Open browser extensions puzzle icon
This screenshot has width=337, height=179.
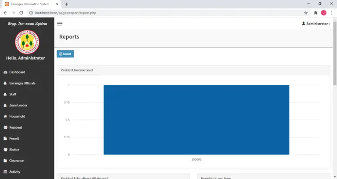(x=315, y=13)
